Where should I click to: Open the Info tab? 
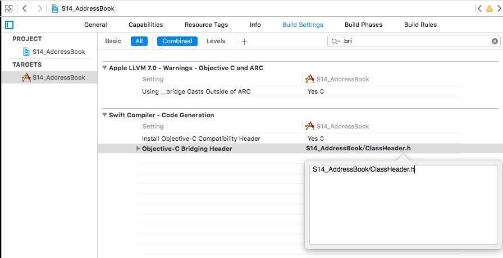pyautogui.click(x=255, y=25)
